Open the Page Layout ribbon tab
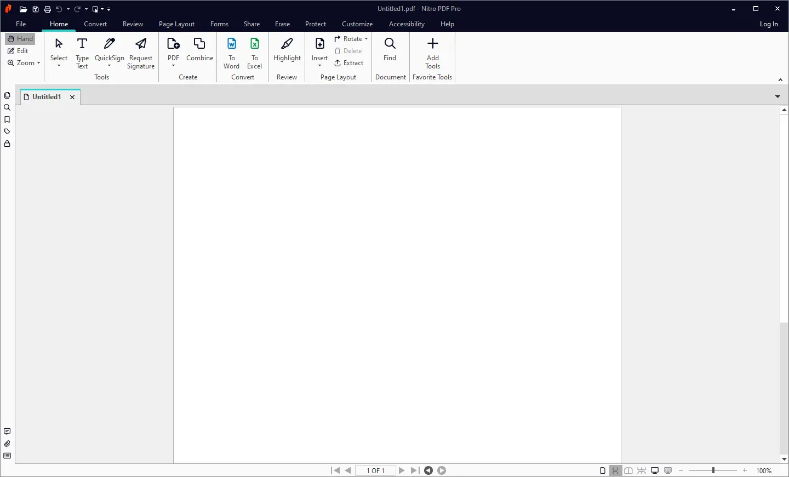Image resolution: width=789 pixels, height=477 pixels. click(176, 24)
